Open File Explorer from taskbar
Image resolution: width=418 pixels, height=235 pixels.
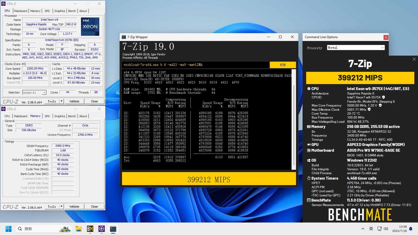point(79,229)
